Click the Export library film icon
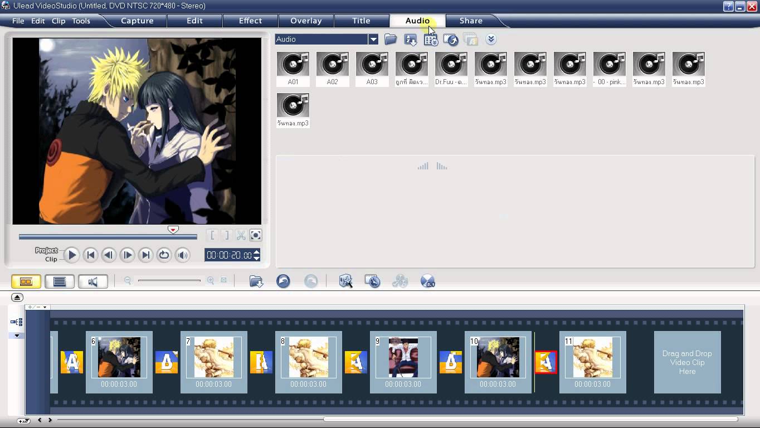This screenshot has height=428, width=760. (451, 40)
